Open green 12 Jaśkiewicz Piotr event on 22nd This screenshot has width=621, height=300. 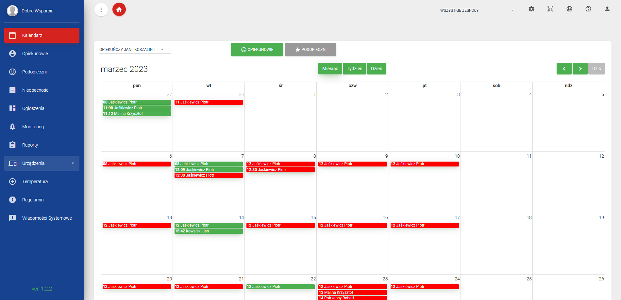tap(280, 287)
